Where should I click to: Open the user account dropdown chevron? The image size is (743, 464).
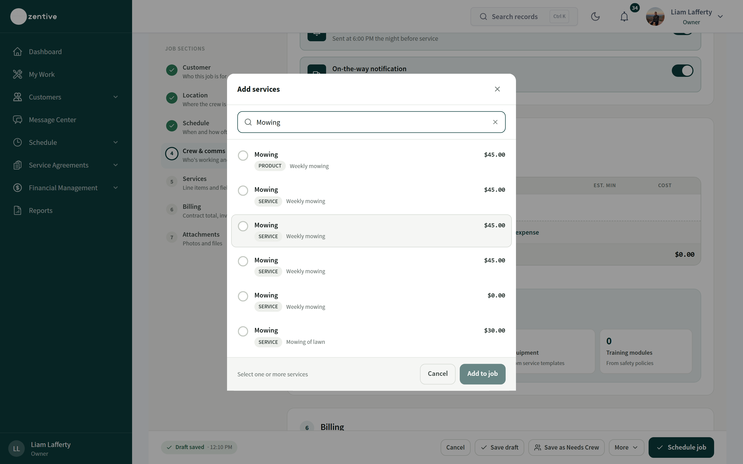pyautogui.click(x=720, y=16)
